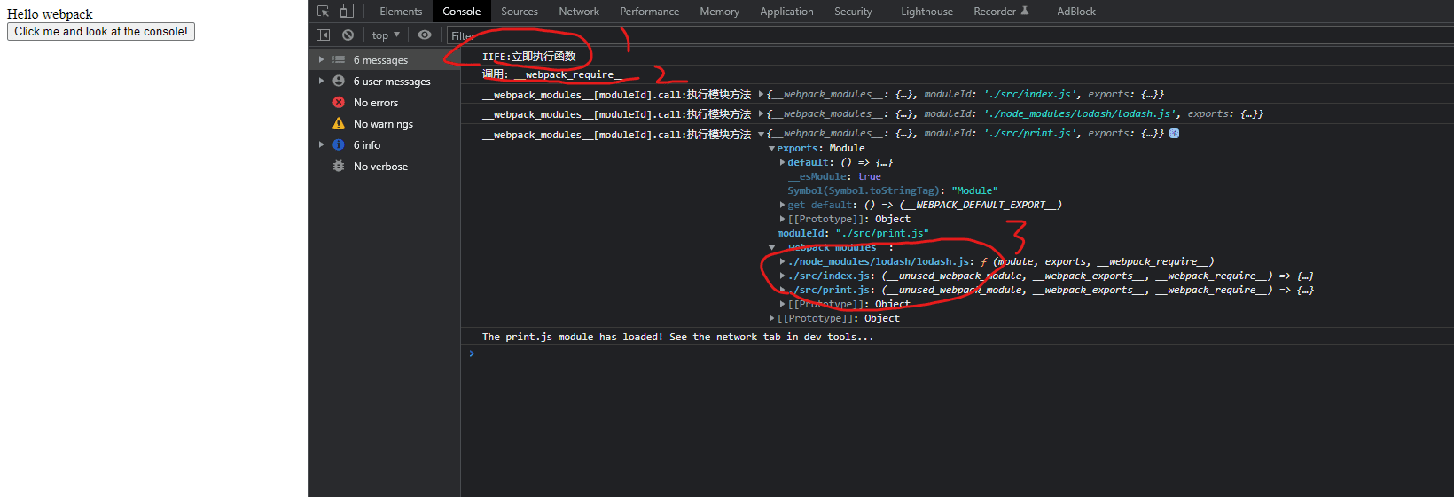Select the No warnings filter
1454x497 pixels.
[382, 124]
